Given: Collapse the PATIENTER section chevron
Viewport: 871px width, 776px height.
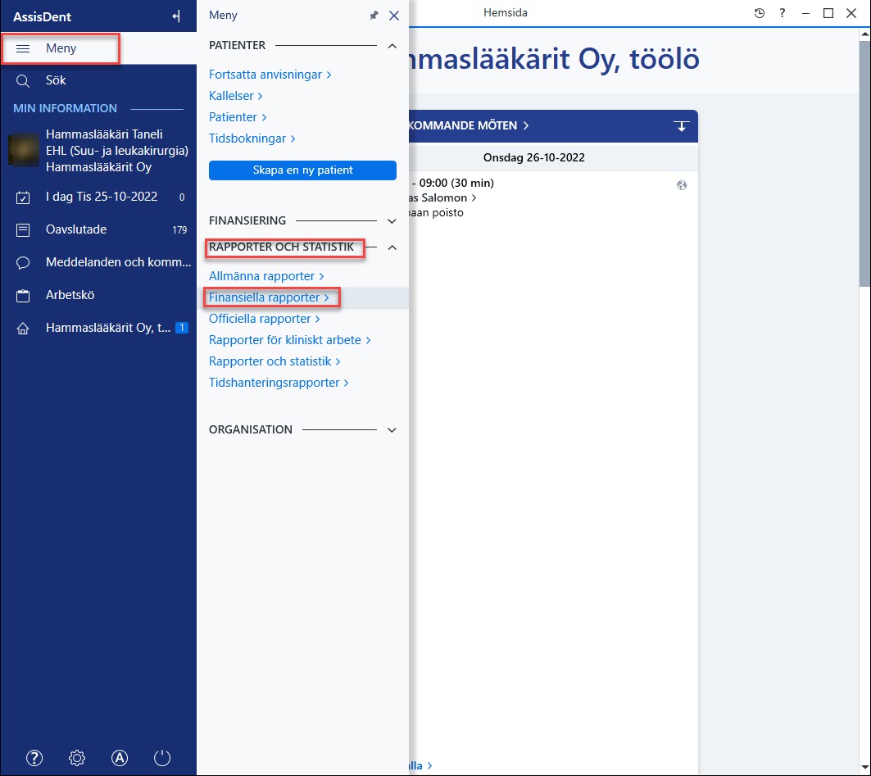Looking at the screenshot, I should (x=392, y=46).
